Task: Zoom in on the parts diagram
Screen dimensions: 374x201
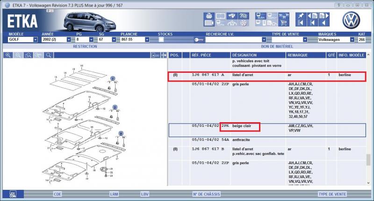Action: pos(8,55)
